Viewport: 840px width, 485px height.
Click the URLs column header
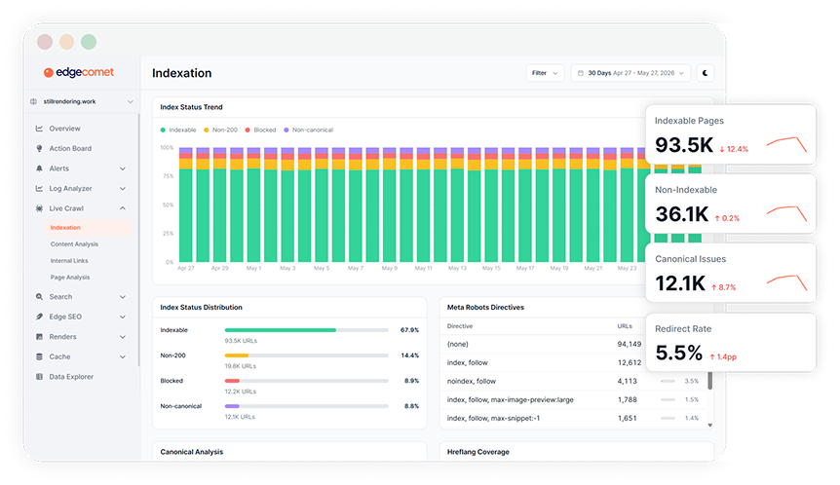[x=625, y=326]
